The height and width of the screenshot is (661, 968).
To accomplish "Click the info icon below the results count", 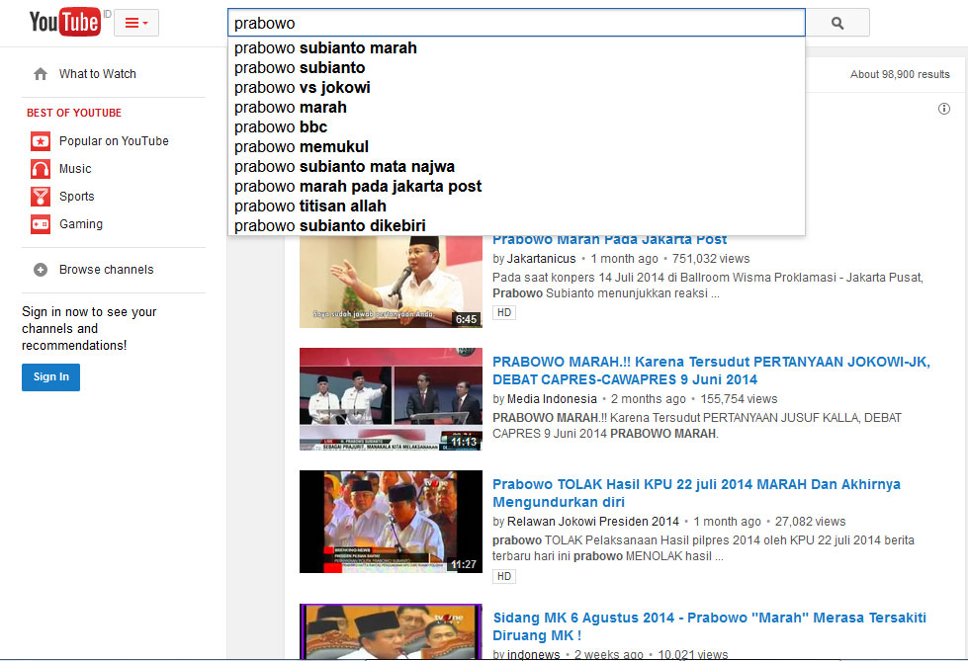I will 944,109.
